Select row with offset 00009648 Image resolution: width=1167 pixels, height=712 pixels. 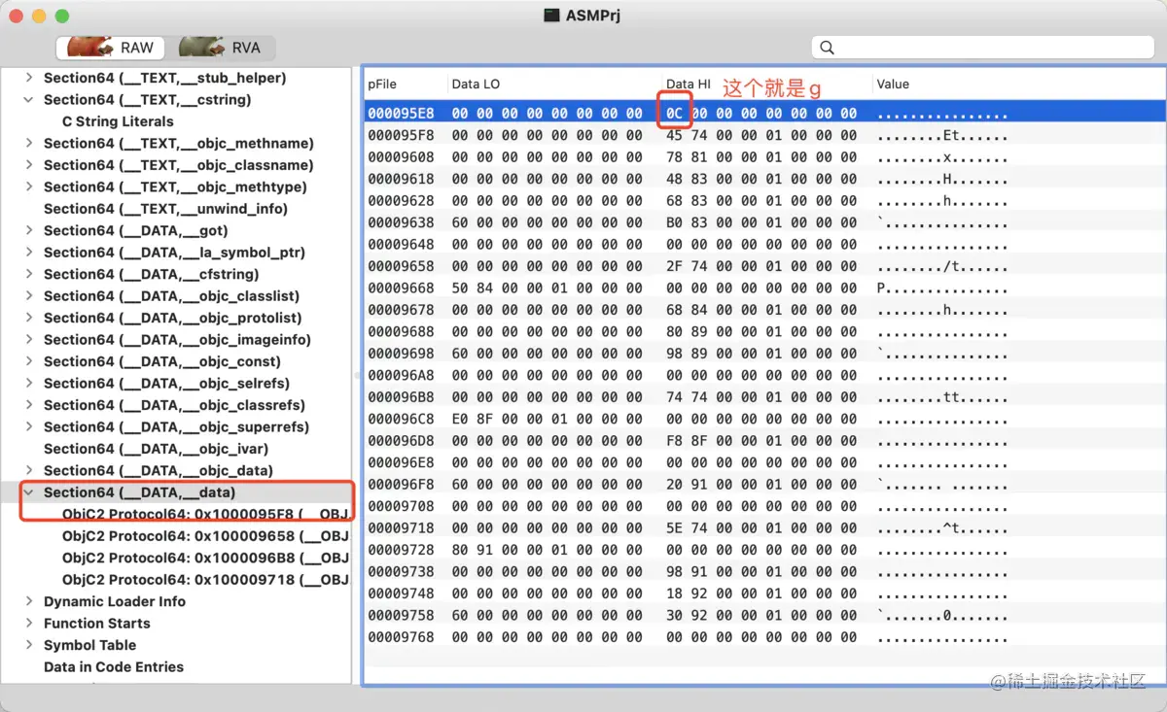point(763,244)
